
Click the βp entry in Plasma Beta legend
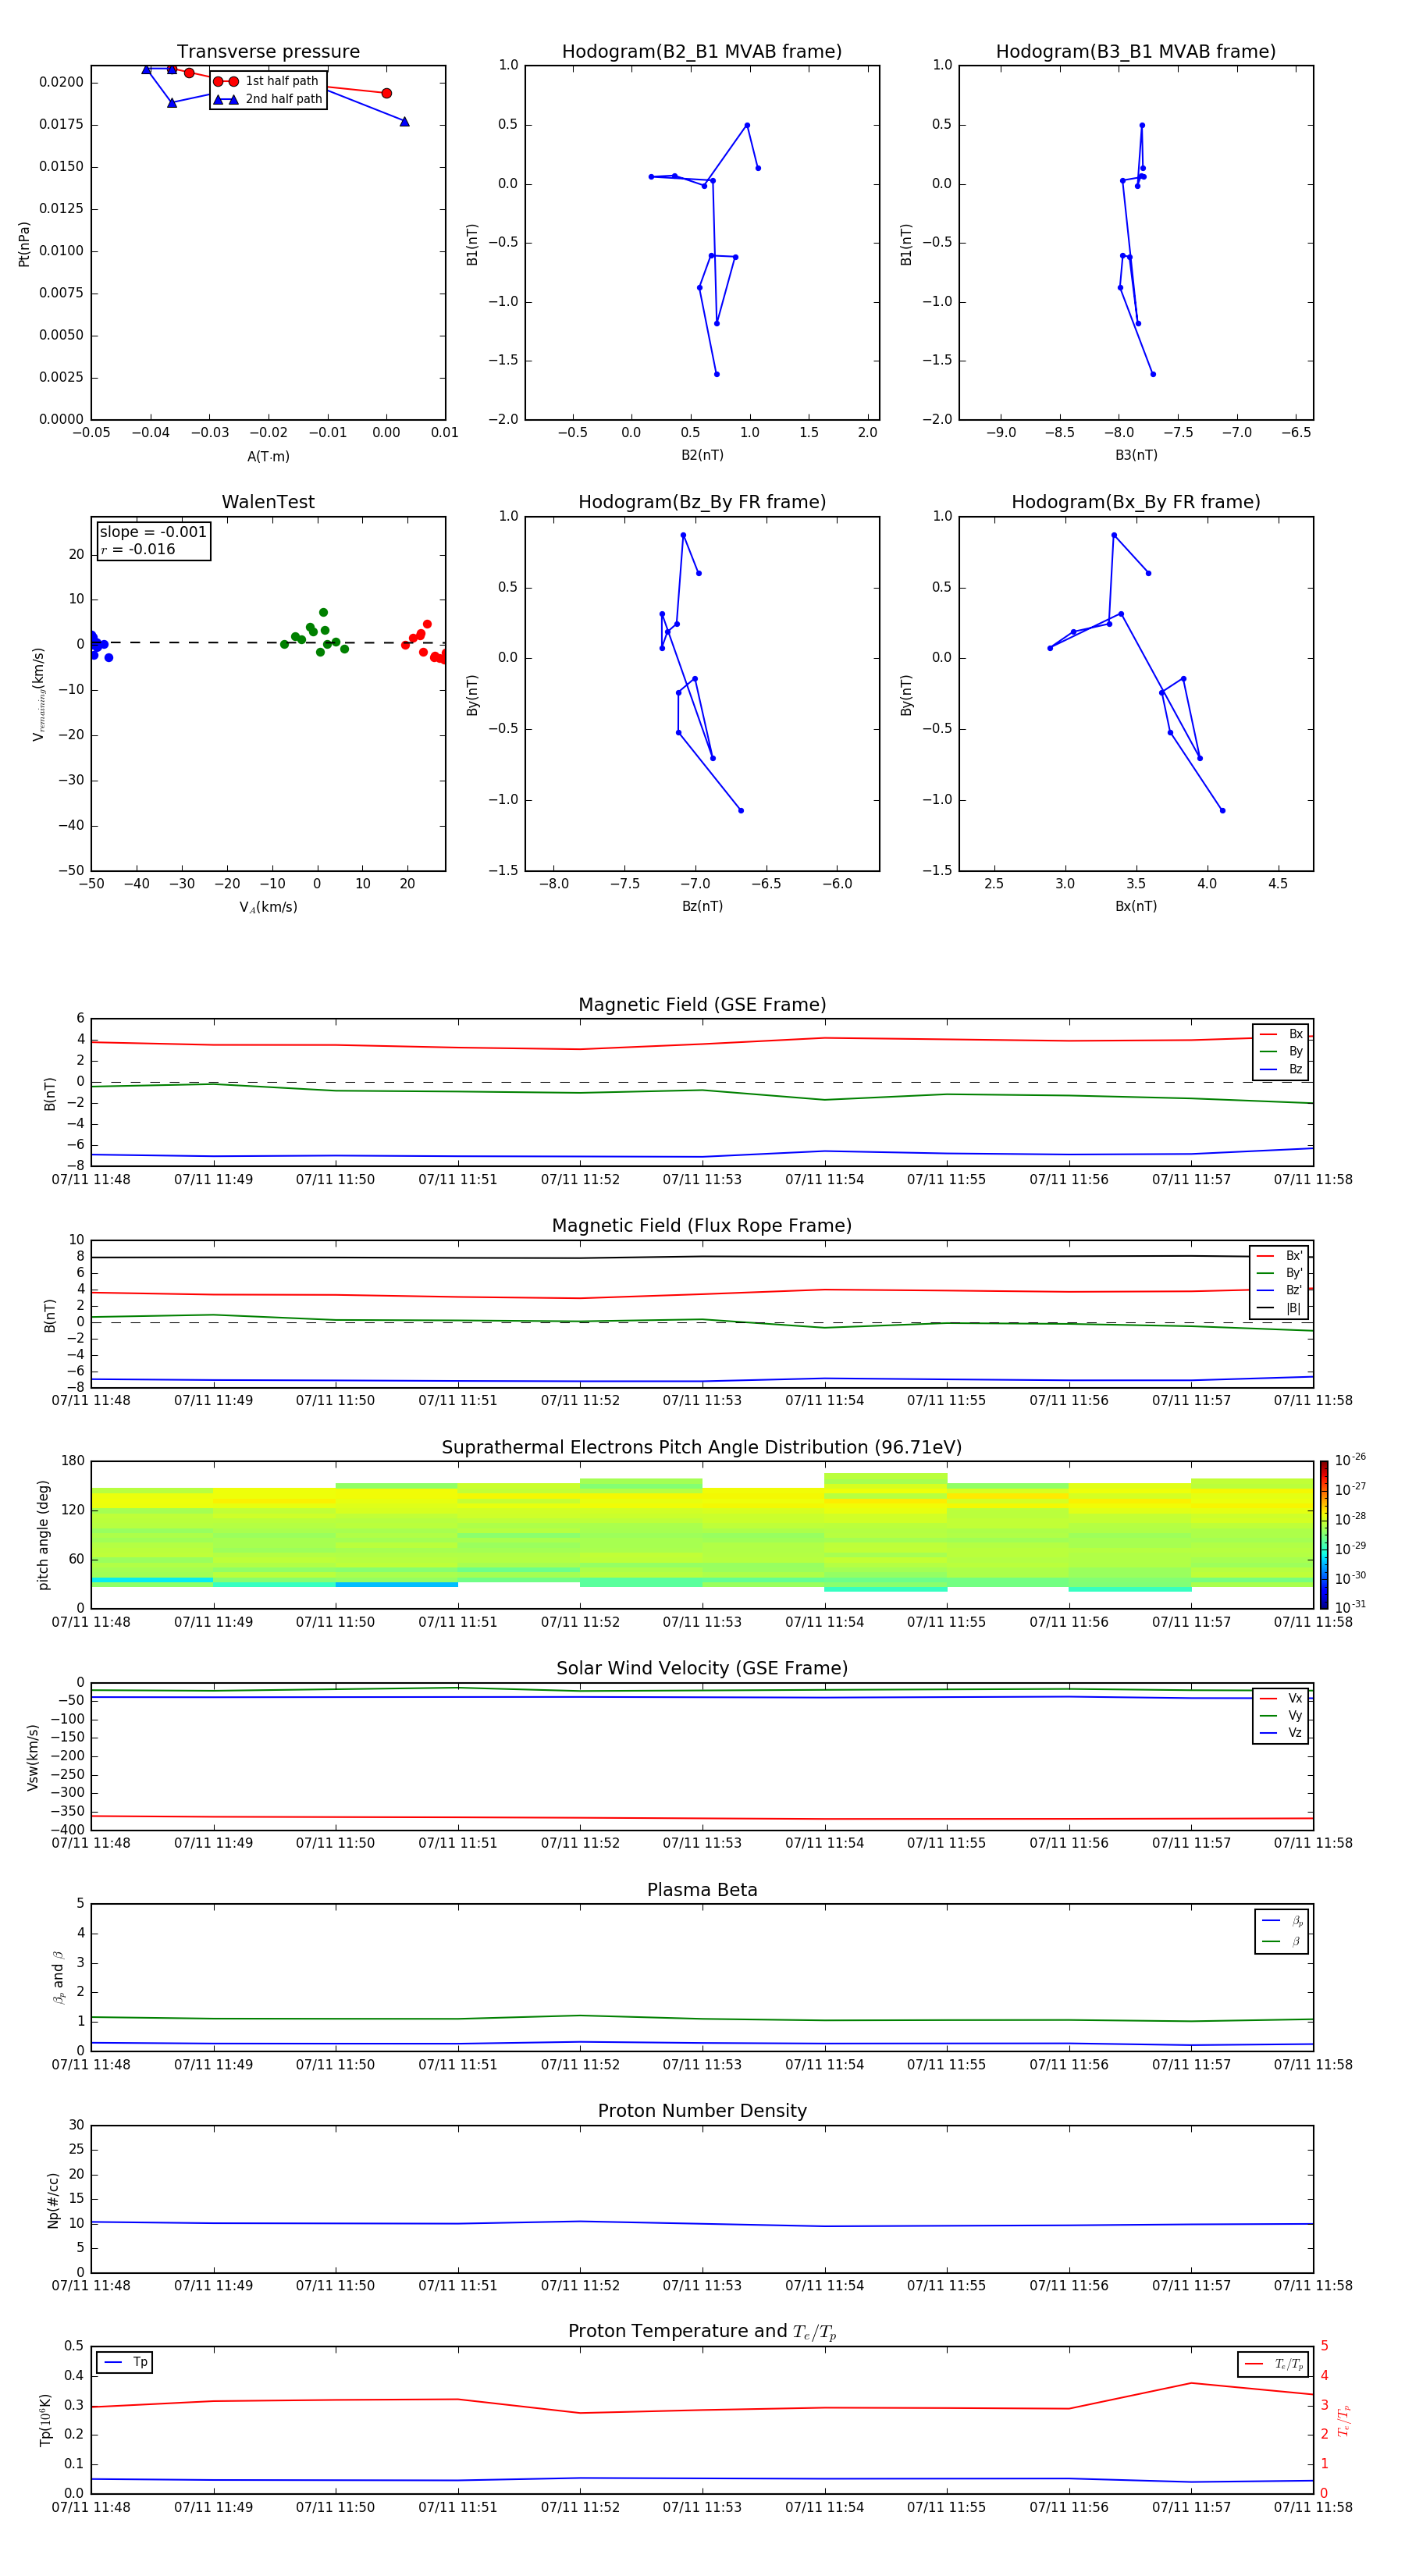pyautogui.click(x=1282, y=1921)
